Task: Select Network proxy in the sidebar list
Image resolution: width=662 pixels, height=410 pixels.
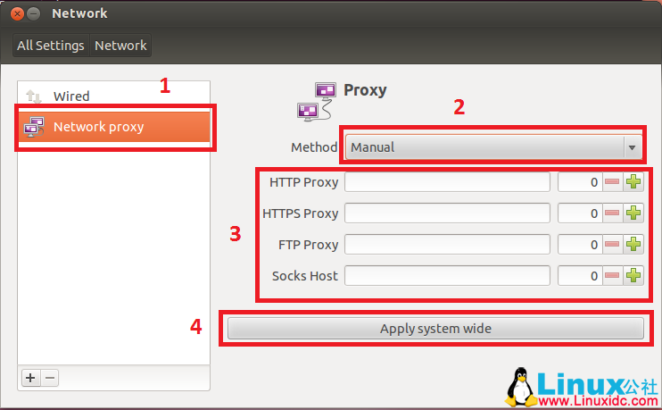Action: click(114, 127)
